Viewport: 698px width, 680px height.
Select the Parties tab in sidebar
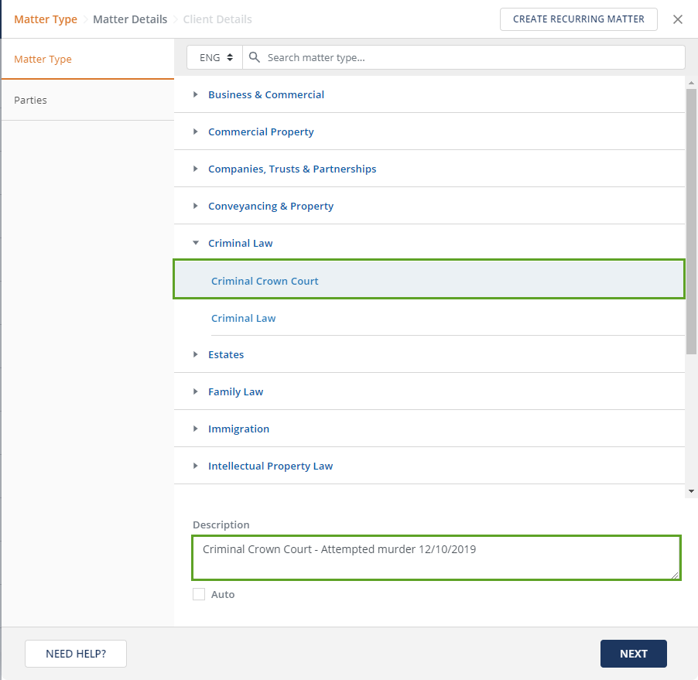tap(87, 100)
